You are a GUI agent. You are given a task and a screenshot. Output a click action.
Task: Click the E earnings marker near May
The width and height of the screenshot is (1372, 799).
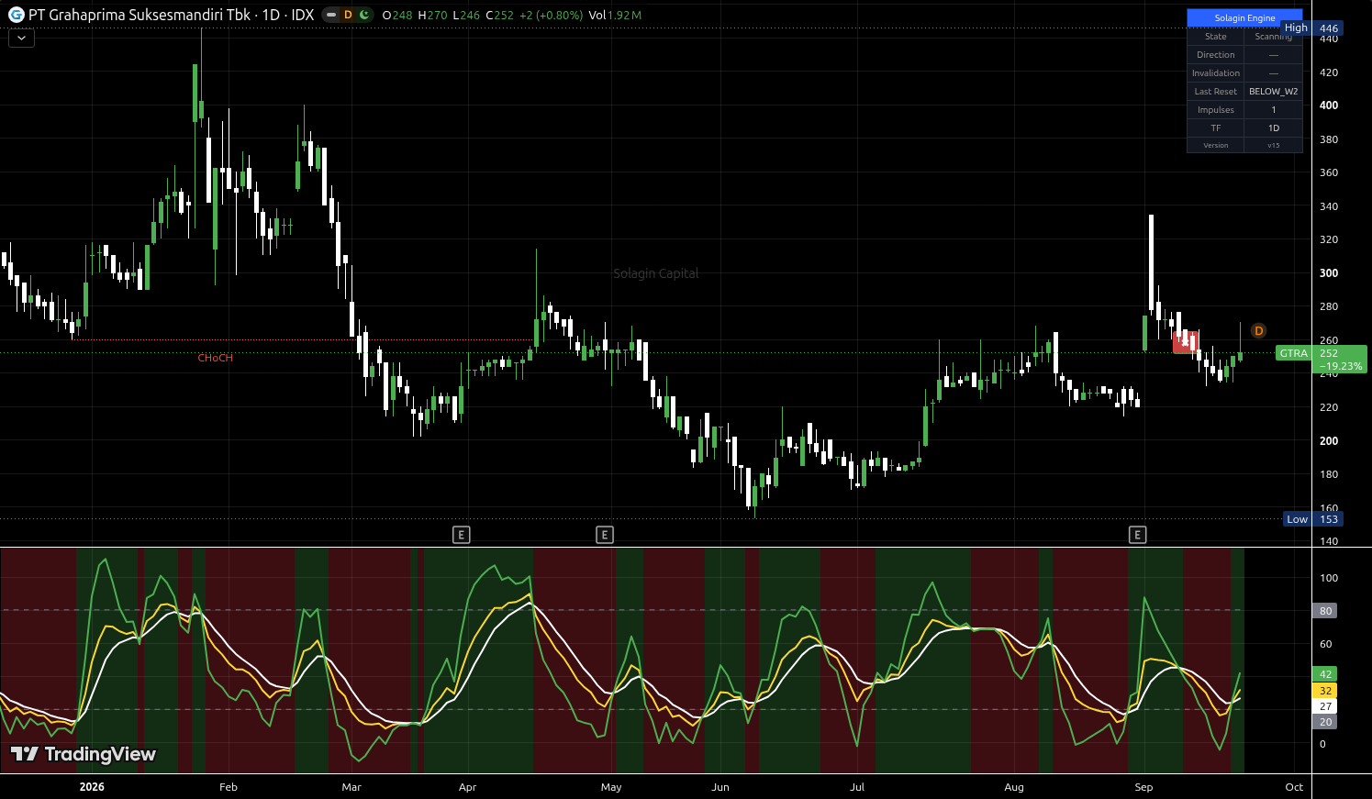(605, 535)
